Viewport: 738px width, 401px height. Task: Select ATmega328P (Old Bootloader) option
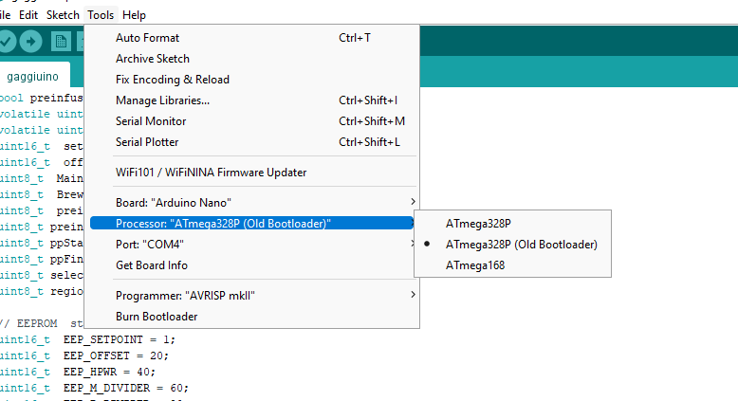click(512, 245)
